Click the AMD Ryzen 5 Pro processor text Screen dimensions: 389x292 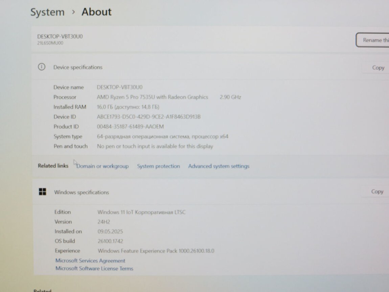(152, 97)
